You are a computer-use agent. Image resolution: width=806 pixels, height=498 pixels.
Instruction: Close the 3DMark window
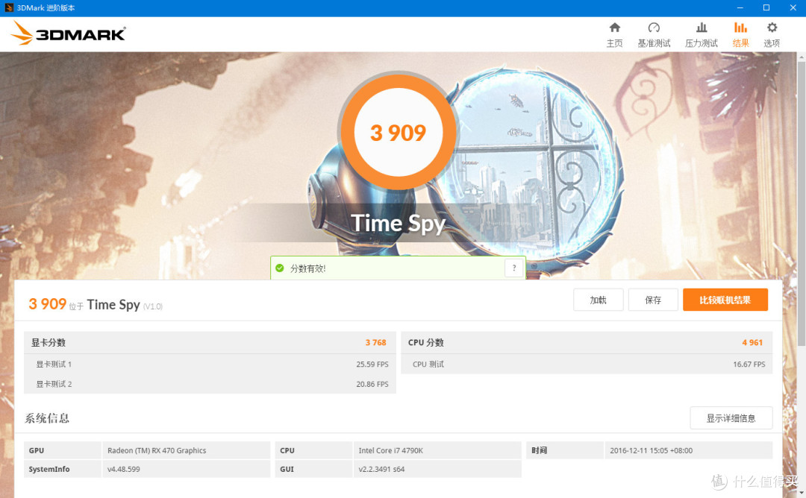[x=793, y=7]
